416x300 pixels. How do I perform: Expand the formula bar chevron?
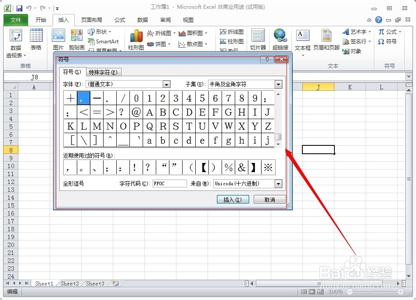click(409, 77)
